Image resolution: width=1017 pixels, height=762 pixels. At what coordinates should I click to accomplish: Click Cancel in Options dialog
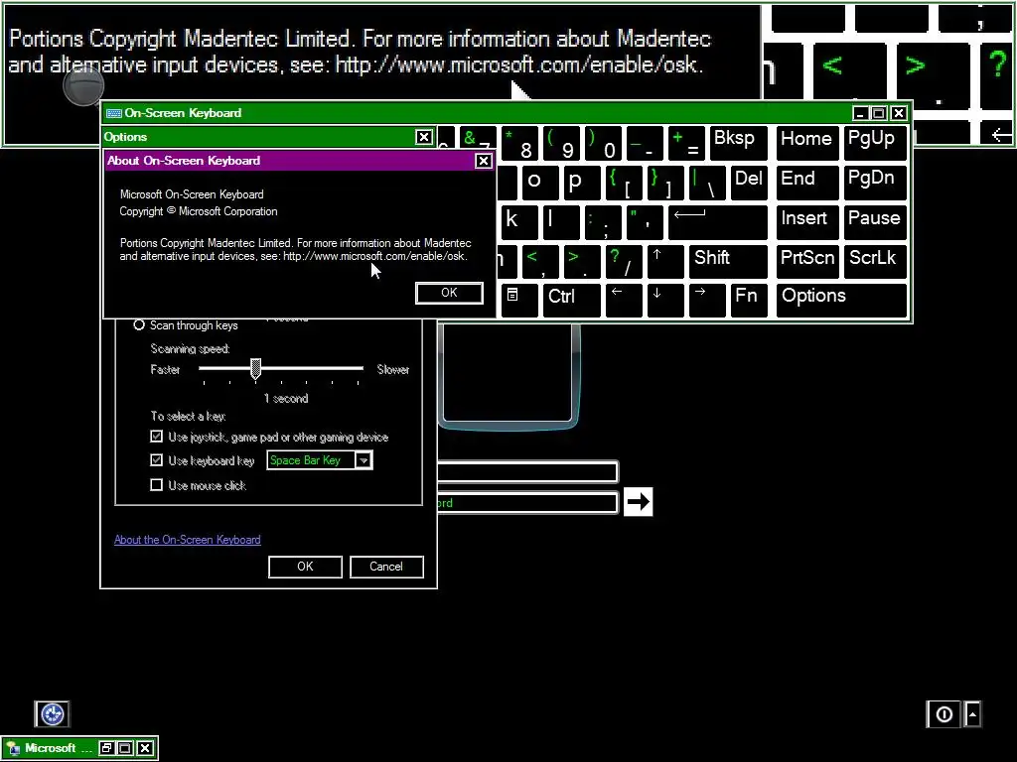click(386, 567)
